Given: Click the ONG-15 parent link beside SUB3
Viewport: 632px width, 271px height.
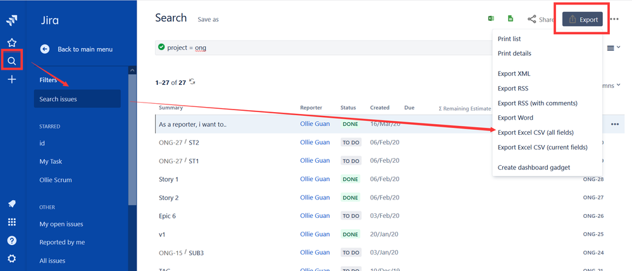Looking at the screenshot, I should 171,253.
